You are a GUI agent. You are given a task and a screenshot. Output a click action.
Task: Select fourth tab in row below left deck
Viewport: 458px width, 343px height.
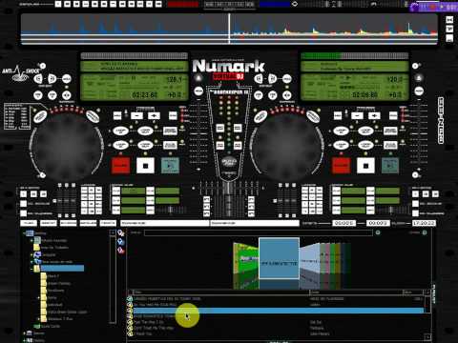(88, 223)
